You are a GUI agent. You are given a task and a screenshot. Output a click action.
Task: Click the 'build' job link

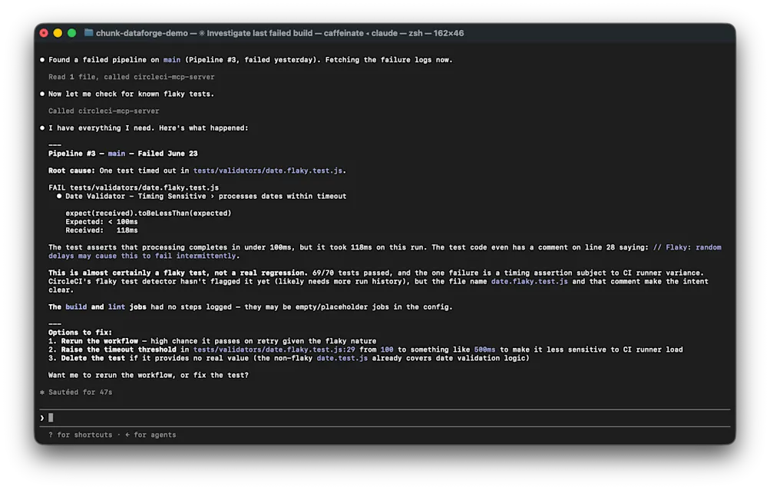click(x=76, y=306)
